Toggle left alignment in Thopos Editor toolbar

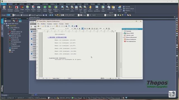pyautogui.click(x=83, y=29)
